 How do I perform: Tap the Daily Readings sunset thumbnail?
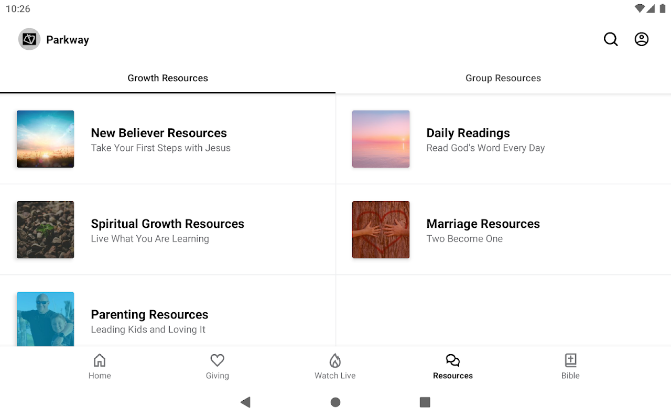click(x=381, y=139)
